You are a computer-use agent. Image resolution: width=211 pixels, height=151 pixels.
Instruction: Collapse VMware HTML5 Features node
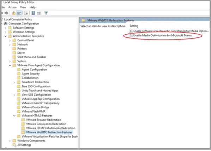pyautogui.click(x=14, y=116)
